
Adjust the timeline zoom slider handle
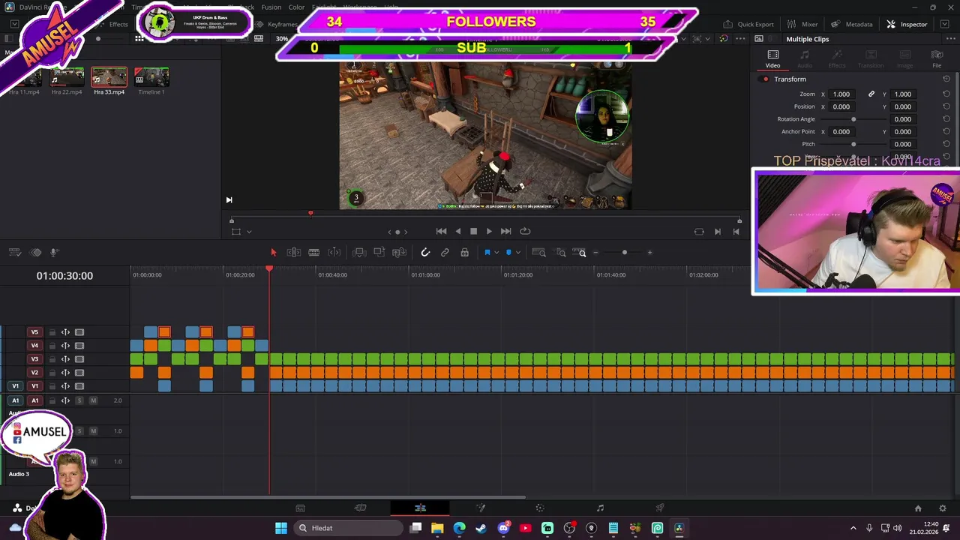[x=625, y=253]
